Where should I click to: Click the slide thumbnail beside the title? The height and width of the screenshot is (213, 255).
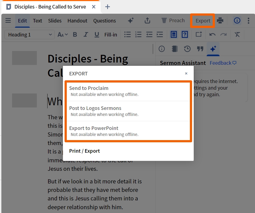pos(24,58)
